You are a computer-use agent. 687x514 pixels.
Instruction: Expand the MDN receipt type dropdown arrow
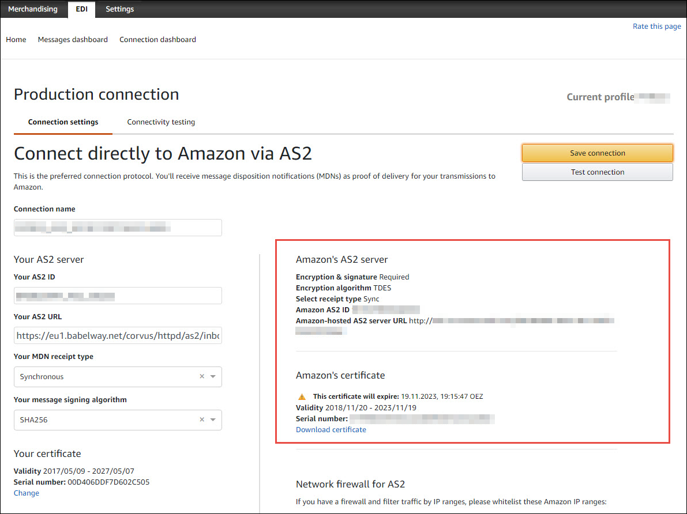pos(213,376)
